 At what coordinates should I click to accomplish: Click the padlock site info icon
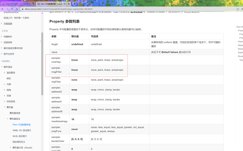[x=23, y=9]
